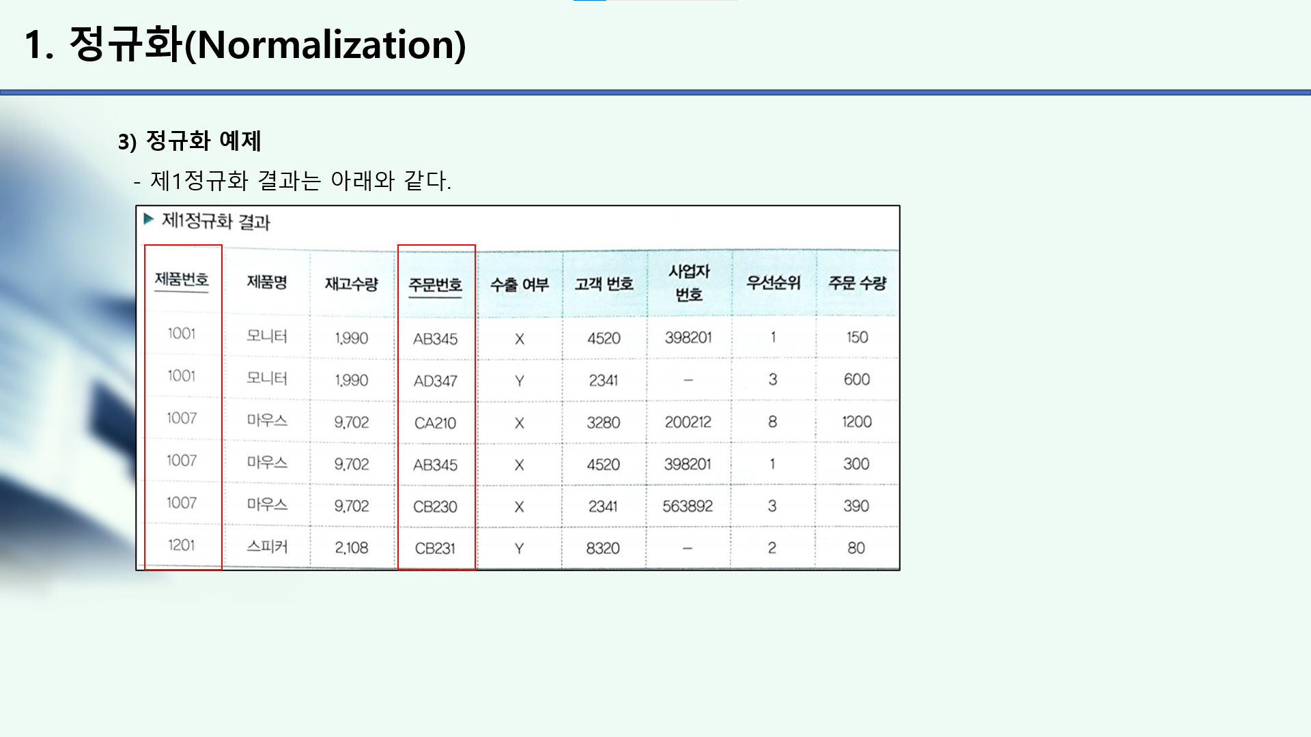Select customer number 2341 in CB230 row
The height and width of the screenshot is (737, 1311).
pos(603,507)
